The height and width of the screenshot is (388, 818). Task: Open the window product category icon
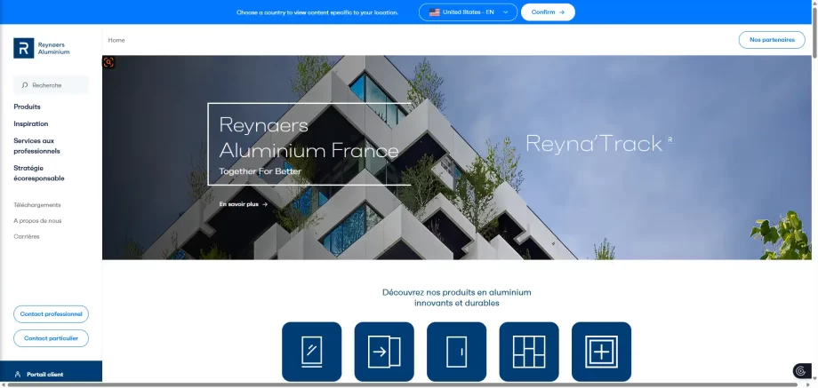(x=311, y=352)
